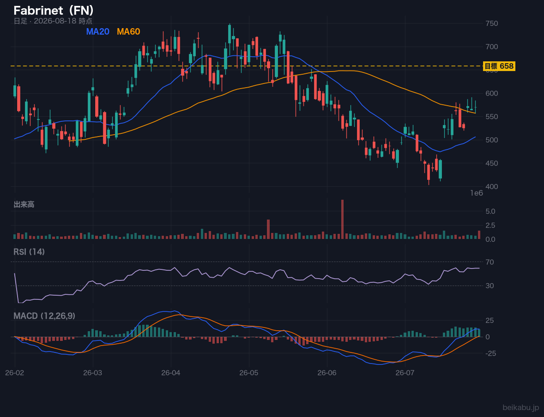Click the RSI 30 level label
This screenshot has height=417, width=544.
tap(490, 286)
